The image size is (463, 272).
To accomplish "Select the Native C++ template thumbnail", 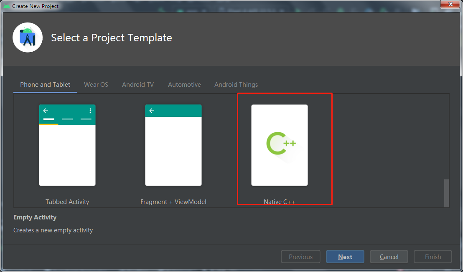I will pos(279,145).
